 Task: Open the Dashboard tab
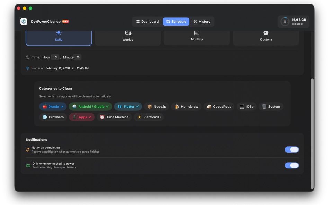pyautogui.click(x=148, y=21)
